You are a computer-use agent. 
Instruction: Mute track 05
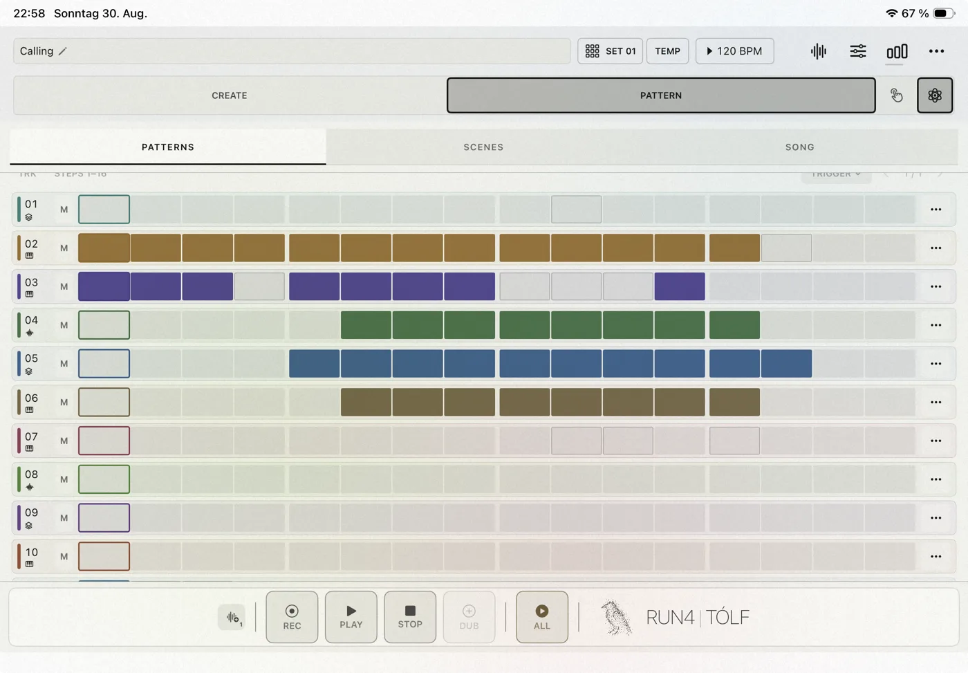pos(64,364)
